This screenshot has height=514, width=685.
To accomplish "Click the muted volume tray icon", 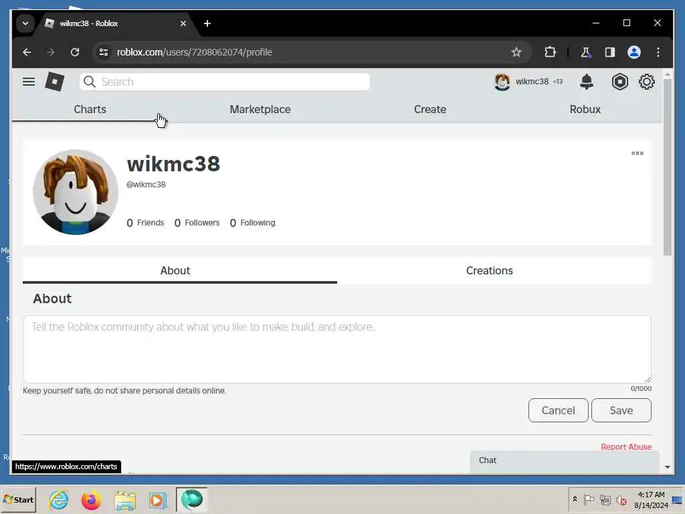I will [x=621, y=499].
